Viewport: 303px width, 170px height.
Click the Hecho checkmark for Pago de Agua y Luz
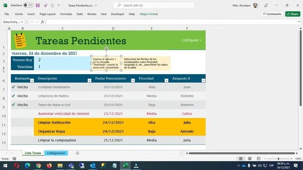tap(13, 105)
